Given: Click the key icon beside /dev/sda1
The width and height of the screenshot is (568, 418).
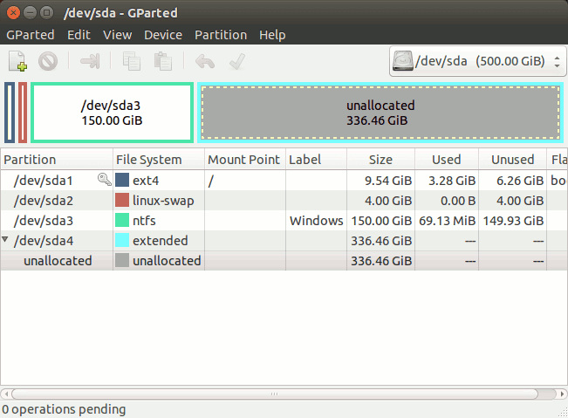Looking at the screenshot, I should [105, 179].
